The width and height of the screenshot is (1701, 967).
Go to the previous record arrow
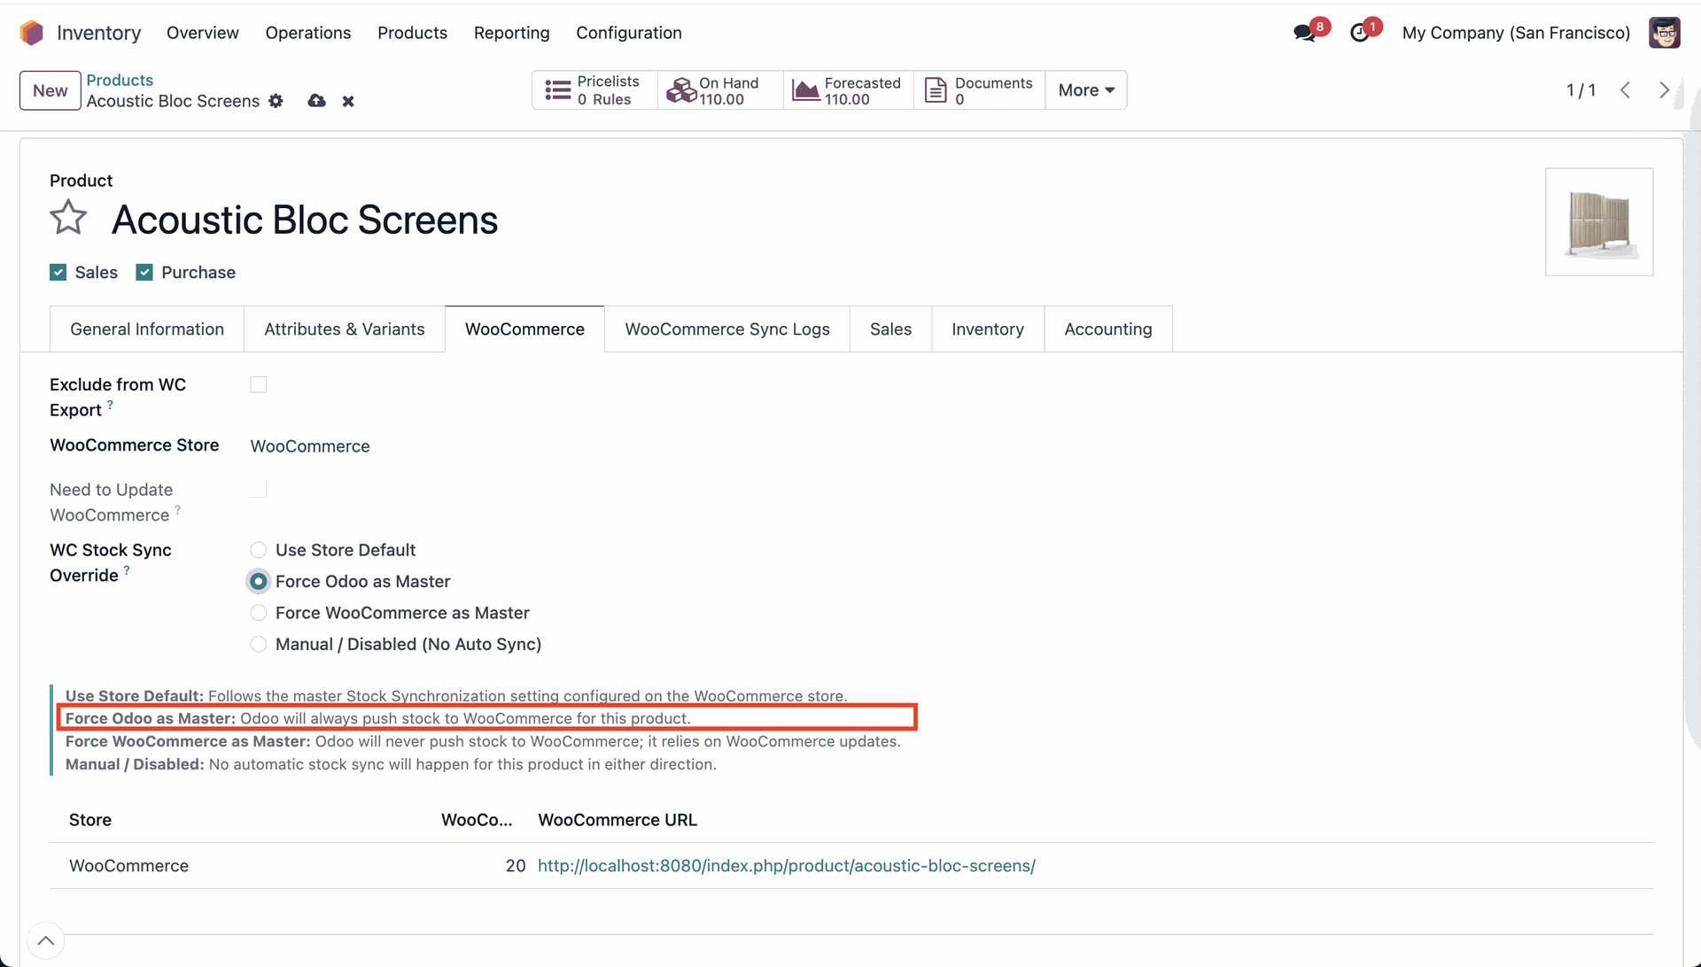1625,90
